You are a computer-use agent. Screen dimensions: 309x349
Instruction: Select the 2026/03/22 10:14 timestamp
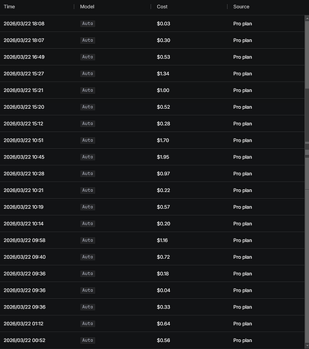pyautogui.click(x=24, y=223)
